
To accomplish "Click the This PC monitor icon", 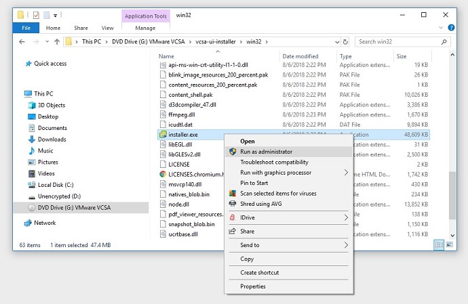I will [x=28, y=94].
